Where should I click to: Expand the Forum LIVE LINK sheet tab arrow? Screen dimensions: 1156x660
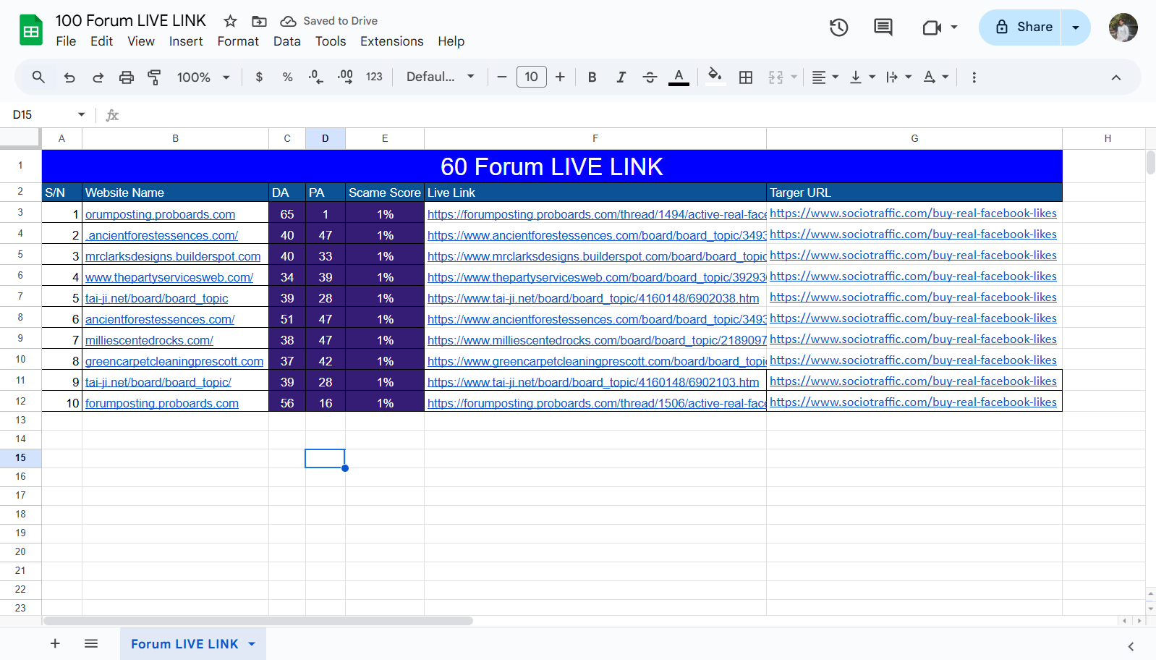tap(252, 644)
